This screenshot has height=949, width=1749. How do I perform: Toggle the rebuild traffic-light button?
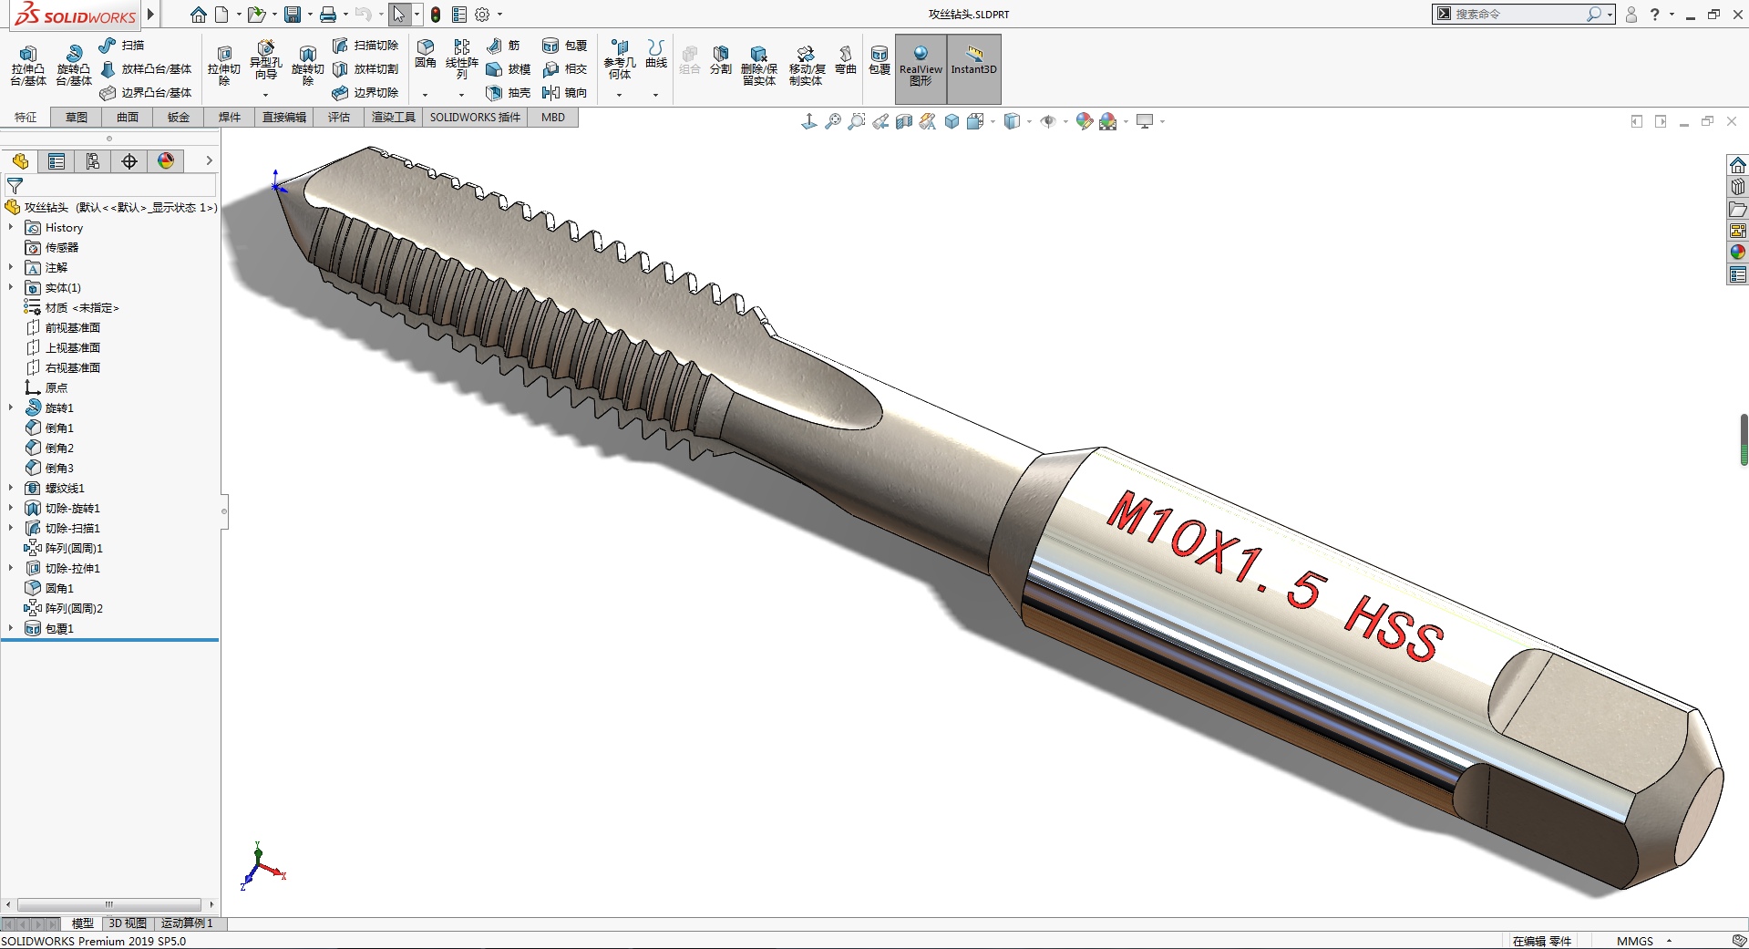coord(436,15)
